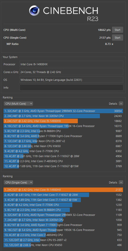This screenshot has width=128, height=251.
Task: Start the CPU Multi Core benchmark
Action: pyautogui.click(x=117, y=30)
